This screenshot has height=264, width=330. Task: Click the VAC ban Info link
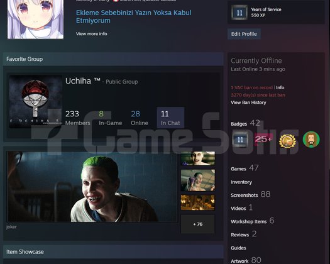280,87
